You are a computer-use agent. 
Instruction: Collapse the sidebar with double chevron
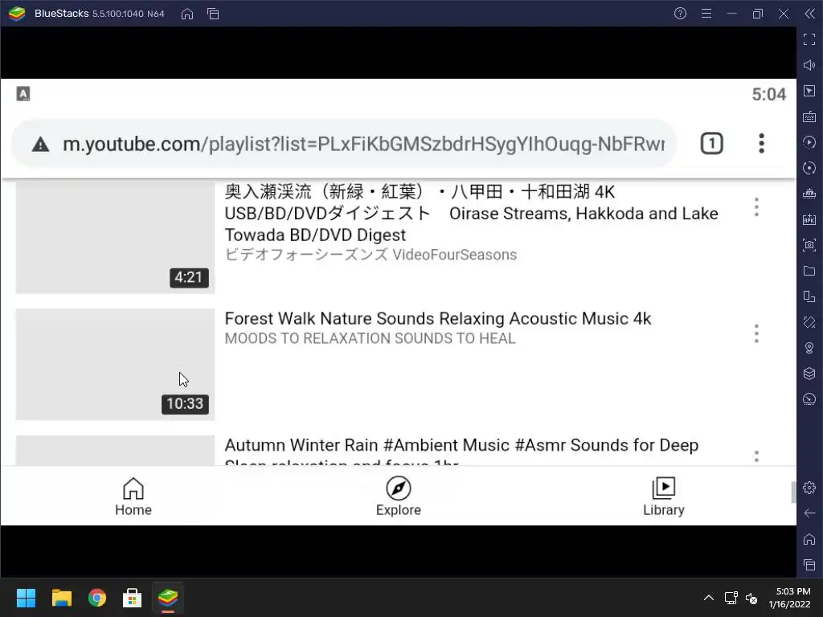(810, 14)
